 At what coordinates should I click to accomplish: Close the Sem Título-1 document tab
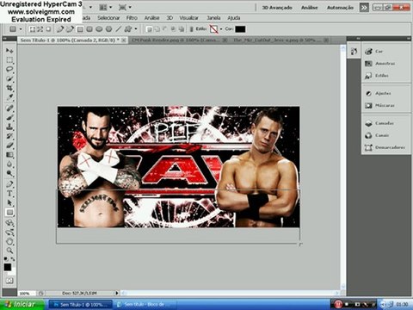[x=124, y=40]
